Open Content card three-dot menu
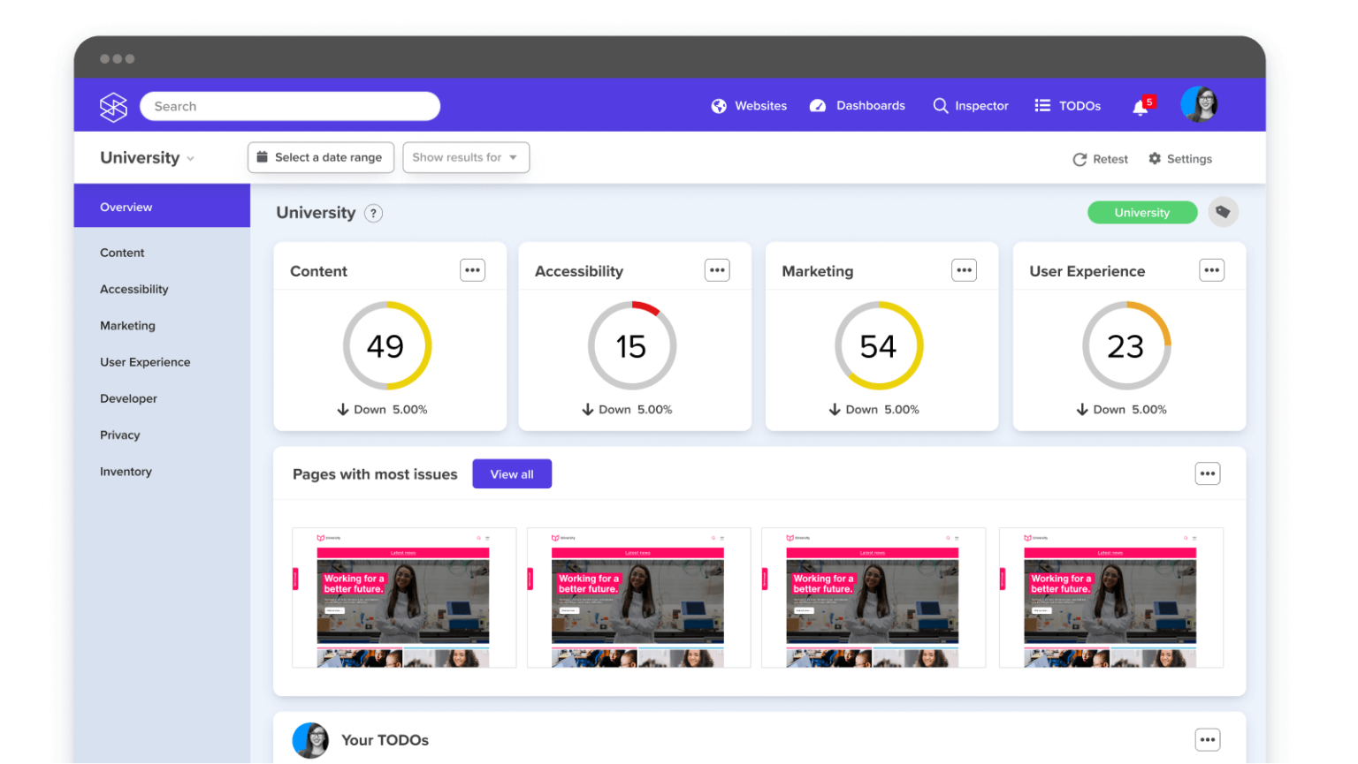Image resolution: width=1358 pixels, height=764 pixels. click(x=472, y=270)
